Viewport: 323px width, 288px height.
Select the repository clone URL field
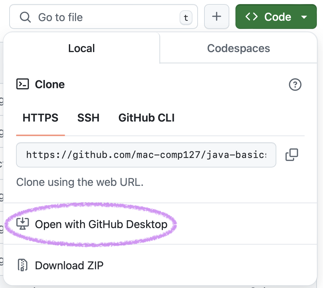point(146,155)
